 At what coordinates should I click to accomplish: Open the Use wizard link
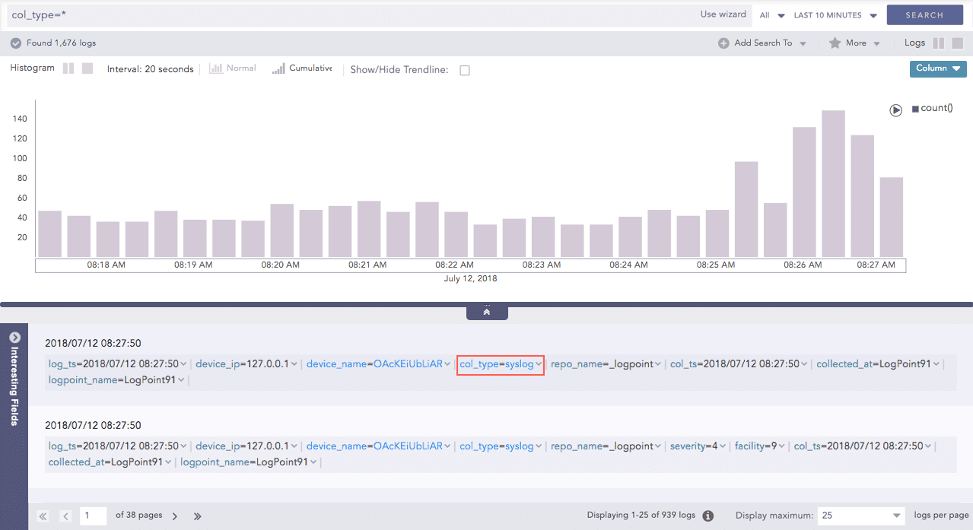point(723,14)
